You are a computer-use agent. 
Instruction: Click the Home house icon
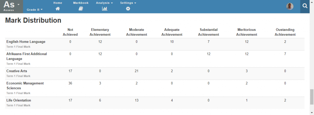(58, 9)
